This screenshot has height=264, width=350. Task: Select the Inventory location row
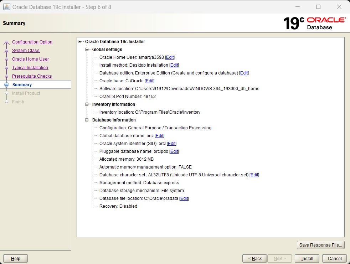pos(150,112)
